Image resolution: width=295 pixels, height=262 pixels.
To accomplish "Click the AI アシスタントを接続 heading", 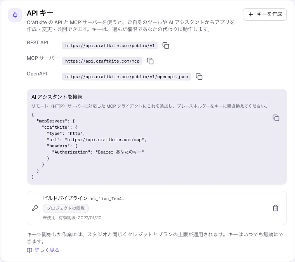I will [x=57, y=97].
